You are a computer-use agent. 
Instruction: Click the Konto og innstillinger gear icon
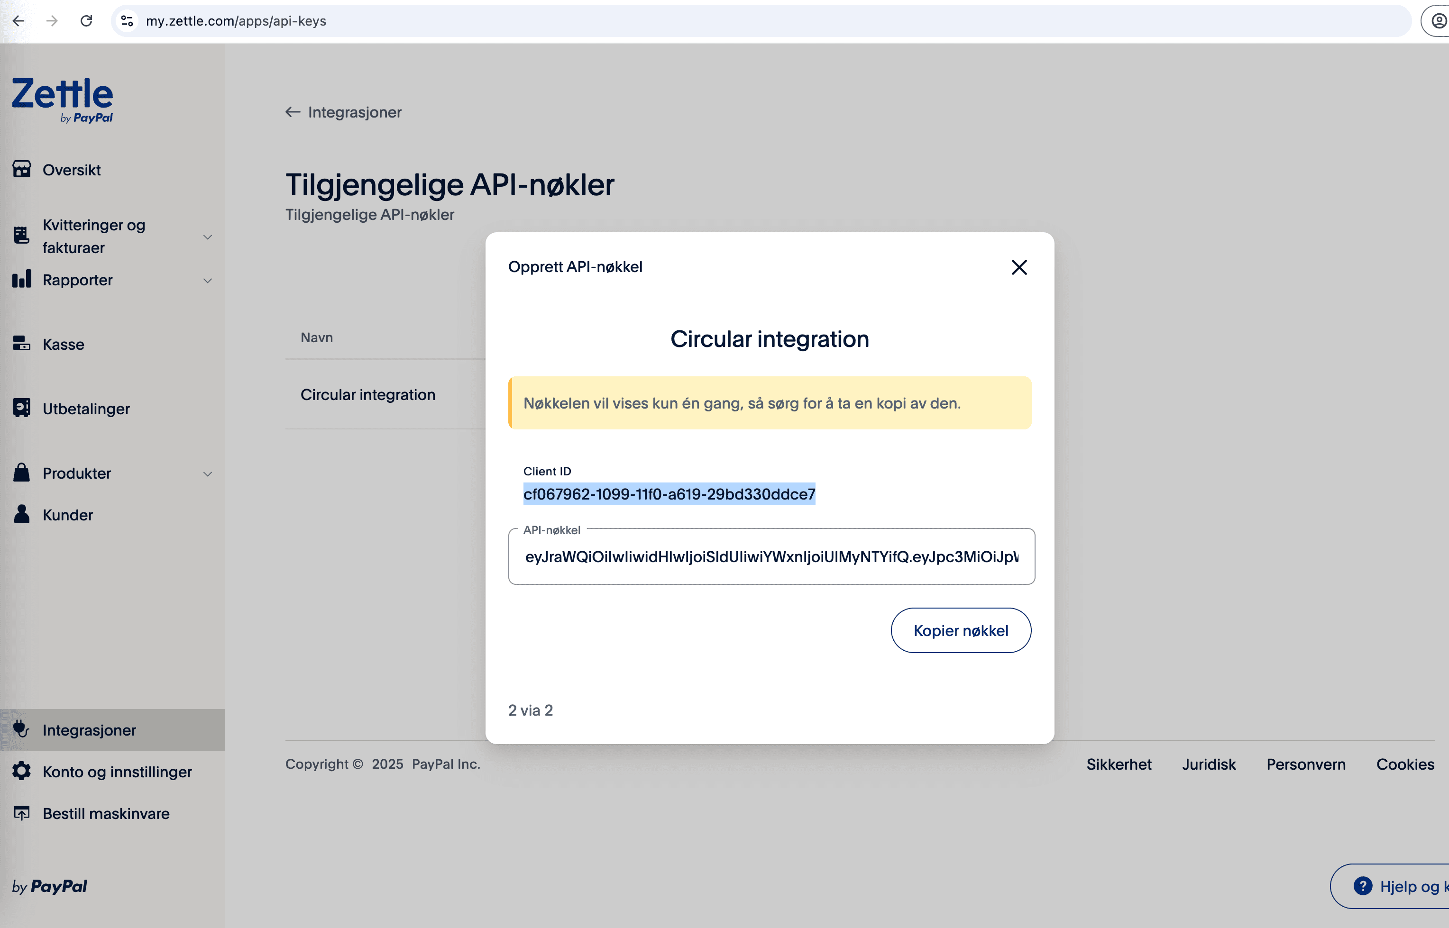click(x=22, y=771)
